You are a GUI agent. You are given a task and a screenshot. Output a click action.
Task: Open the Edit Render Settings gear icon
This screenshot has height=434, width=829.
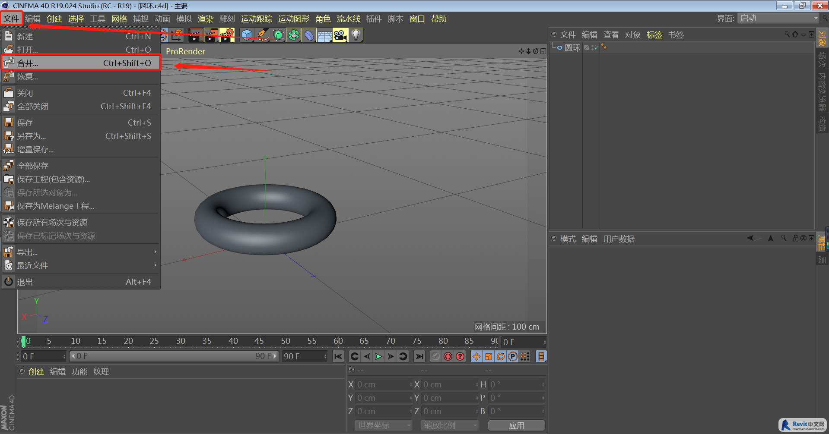[x=227, y=35]
